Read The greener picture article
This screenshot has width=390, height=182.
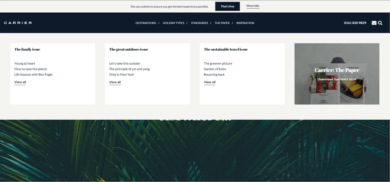point(218,63)
